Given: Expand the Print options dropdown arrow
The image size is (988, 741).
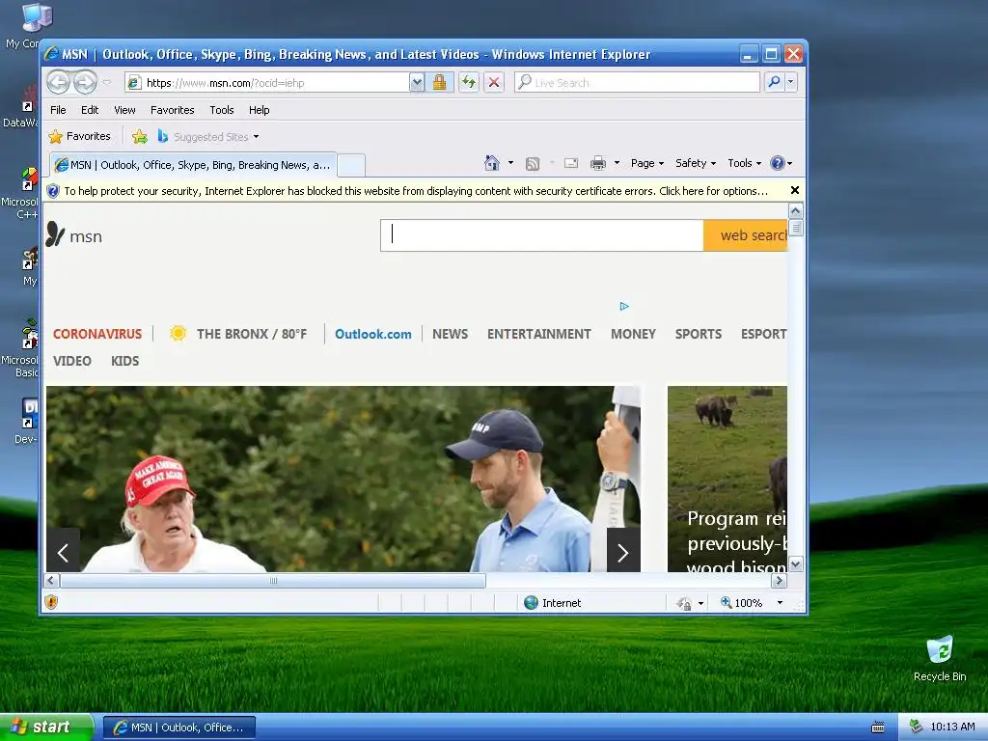Looking at the screenshot, I should (617, 163).
